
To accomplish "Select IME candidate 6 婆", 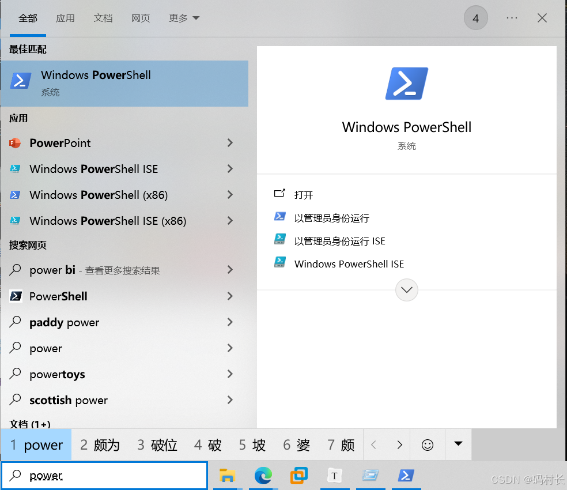I will 297,445.
